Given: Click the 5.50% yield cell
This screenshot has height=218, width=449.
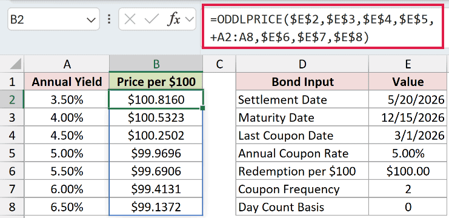Looking at the screenshot, I should (67, 171).
